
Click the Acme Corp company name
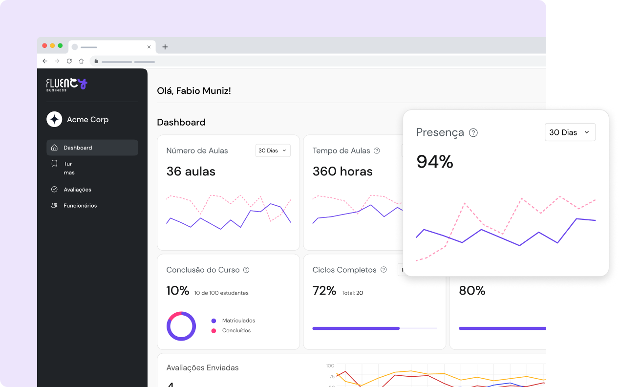point(88,120)
